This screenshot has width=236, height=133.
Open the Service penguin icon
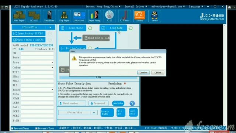pos(155,16)
